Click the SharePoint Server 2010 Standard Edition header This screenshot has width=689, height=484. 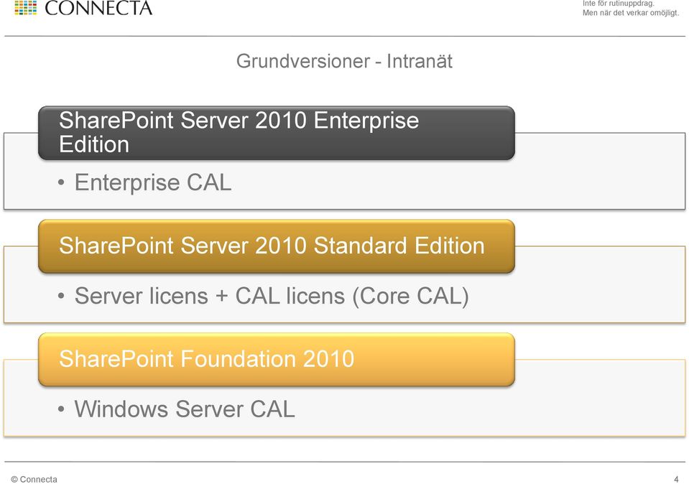(277, 246)
